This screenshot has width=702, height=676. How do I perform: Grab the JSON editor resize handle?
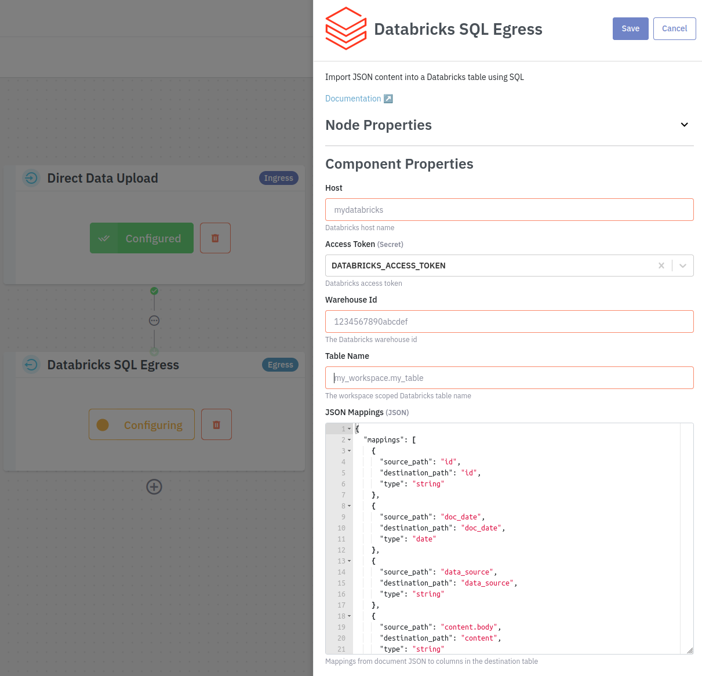click(690, 650)
